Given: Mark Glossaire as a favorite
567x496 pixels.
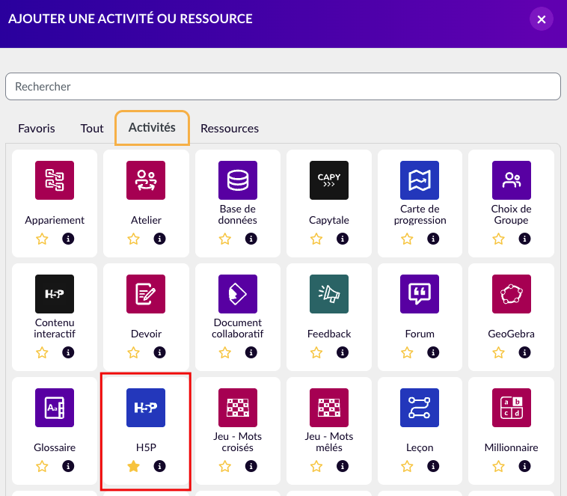Looking at the screenshot, I should (x=43, y=466).
